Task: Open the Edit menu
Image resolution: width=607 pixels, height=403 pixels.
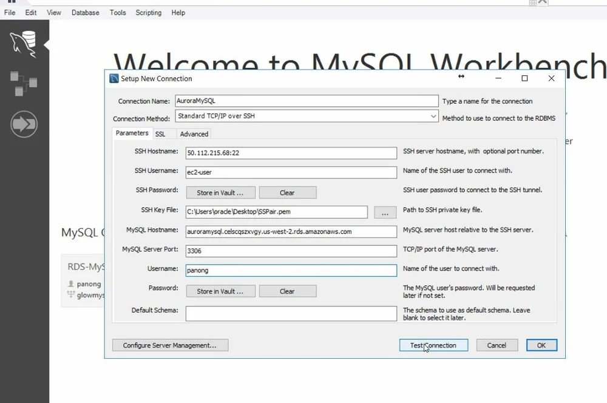Action: coord(31,13)
